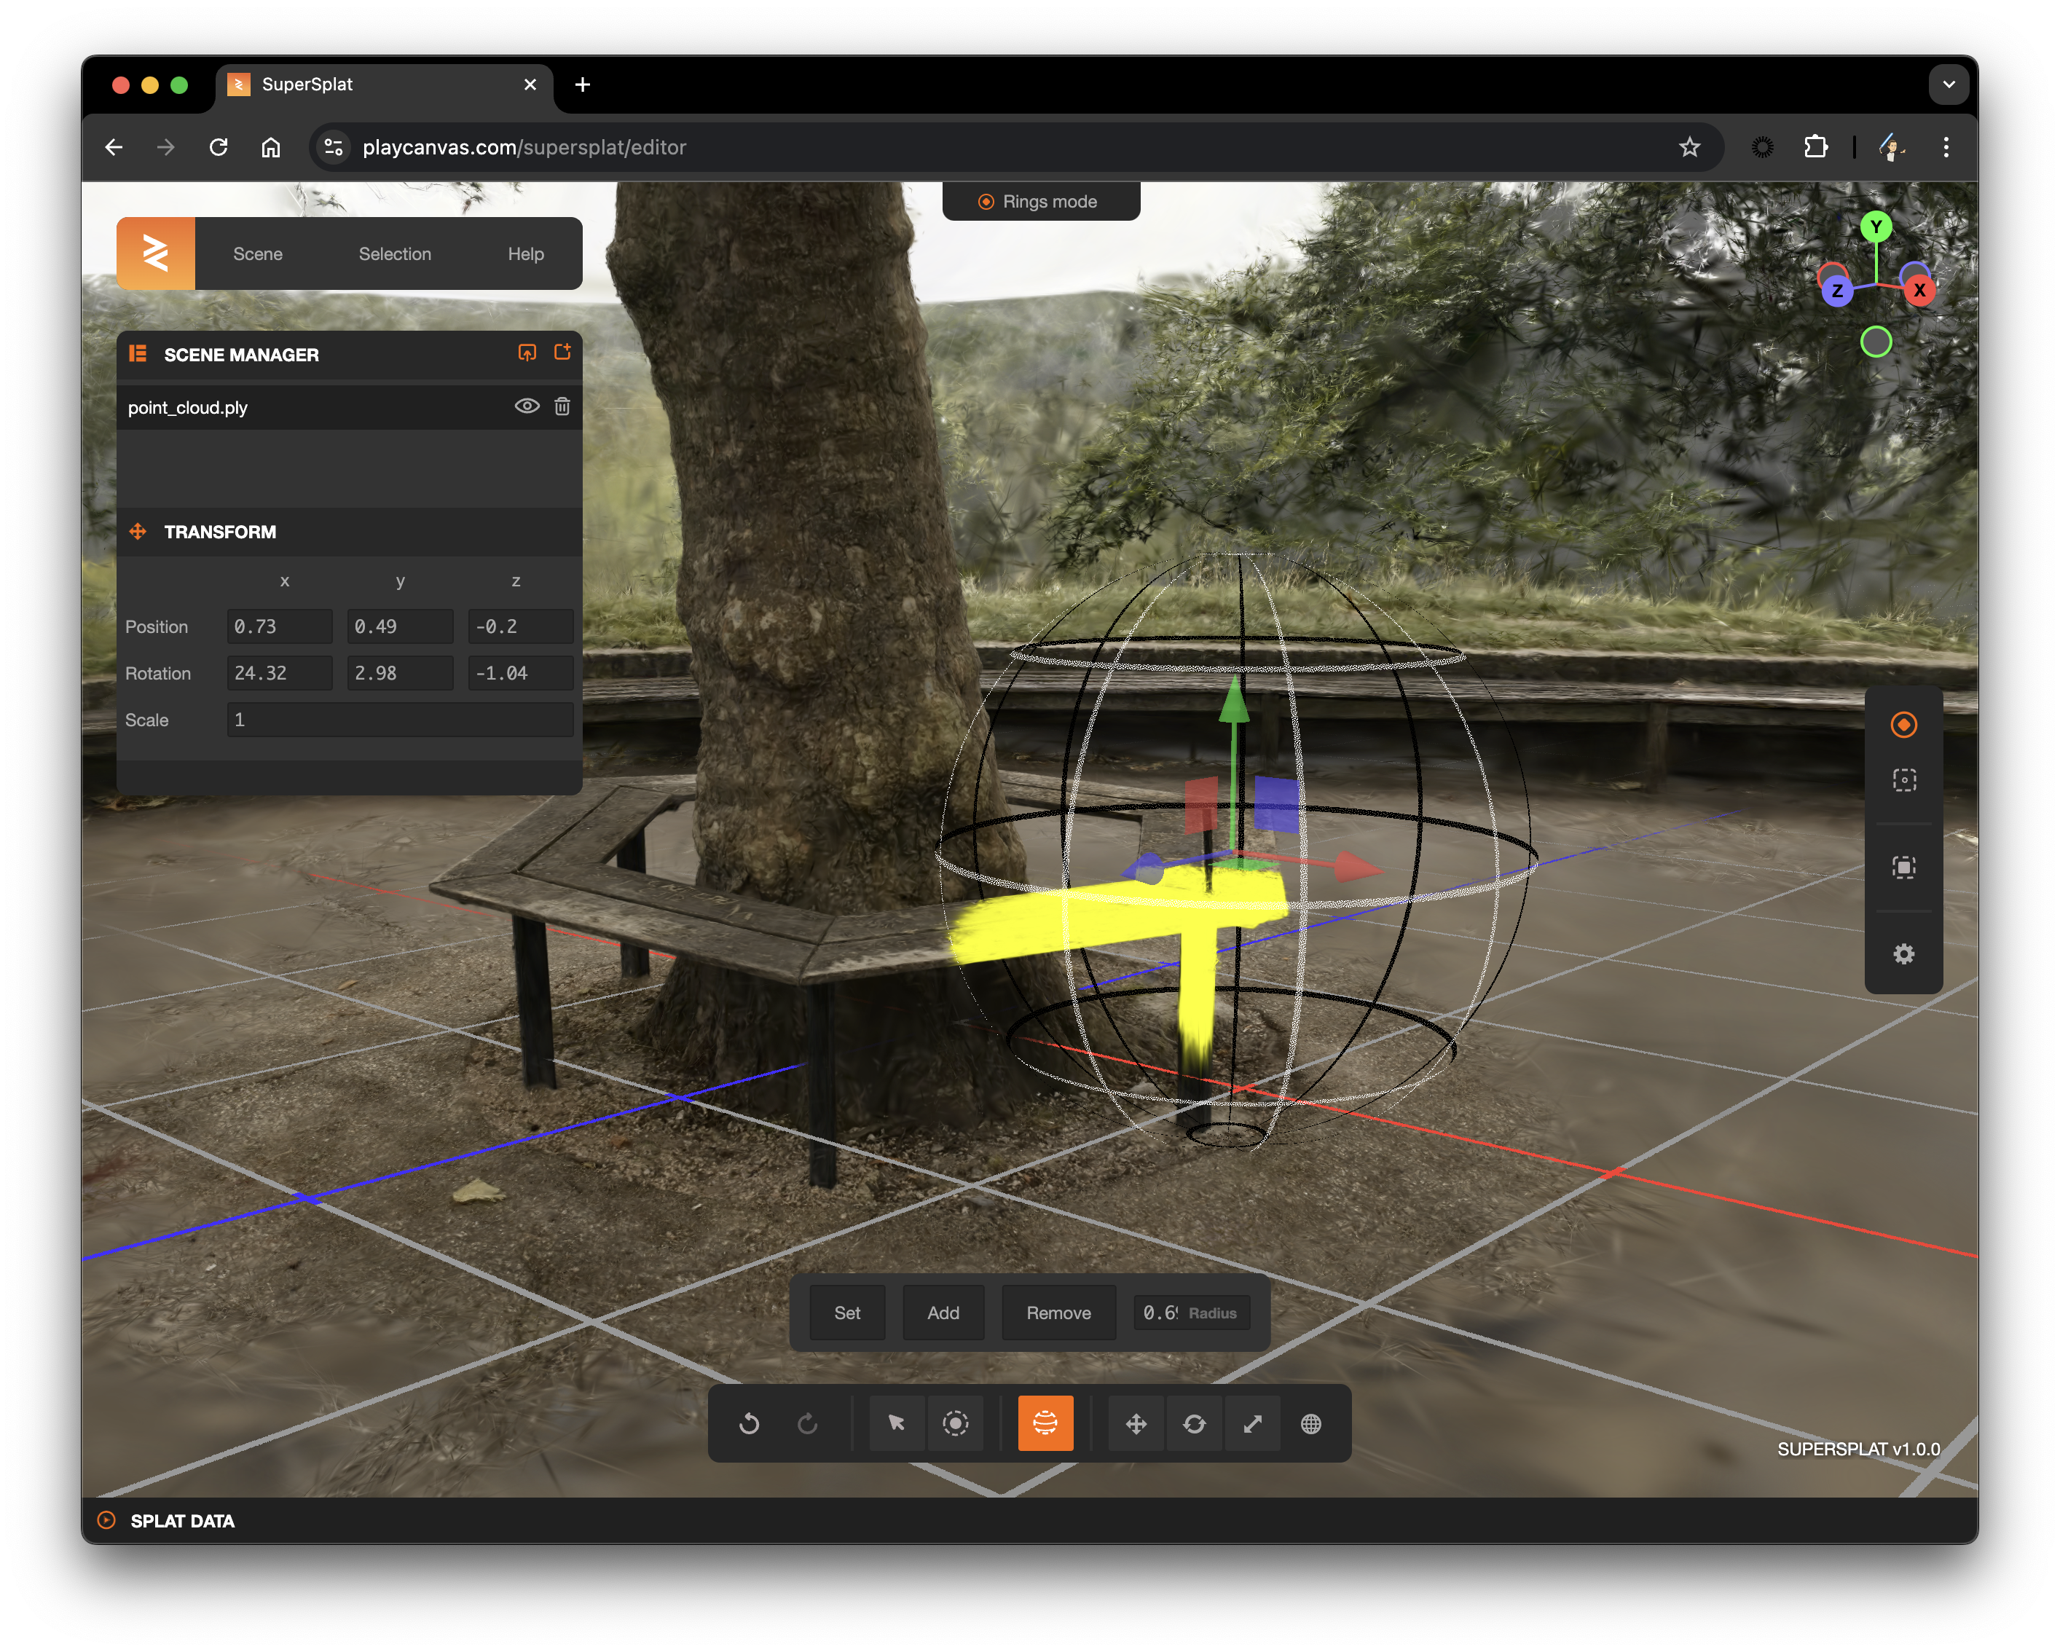The height and width of the screenshot is (1652, 2060).
Task: Click the Transform panel header
Action: pos(350,531)
